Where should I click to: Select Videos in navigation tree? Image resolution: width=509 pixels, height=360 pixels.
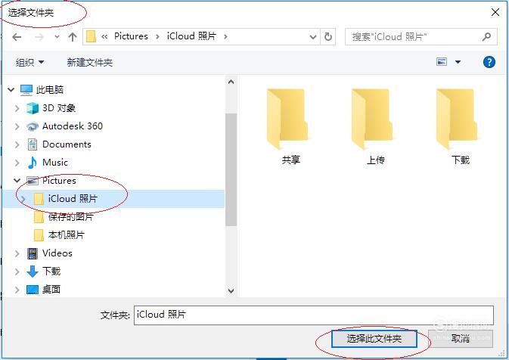point(57,253)
